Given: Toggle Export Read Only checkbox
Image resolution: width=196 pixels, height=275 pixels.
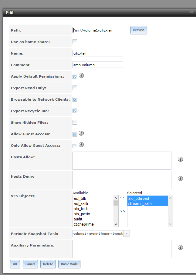Looking at the screenshot, I should (75, 88).
